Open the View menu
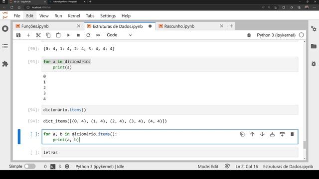This screenshot has width=319, height=179. point(44,16)
